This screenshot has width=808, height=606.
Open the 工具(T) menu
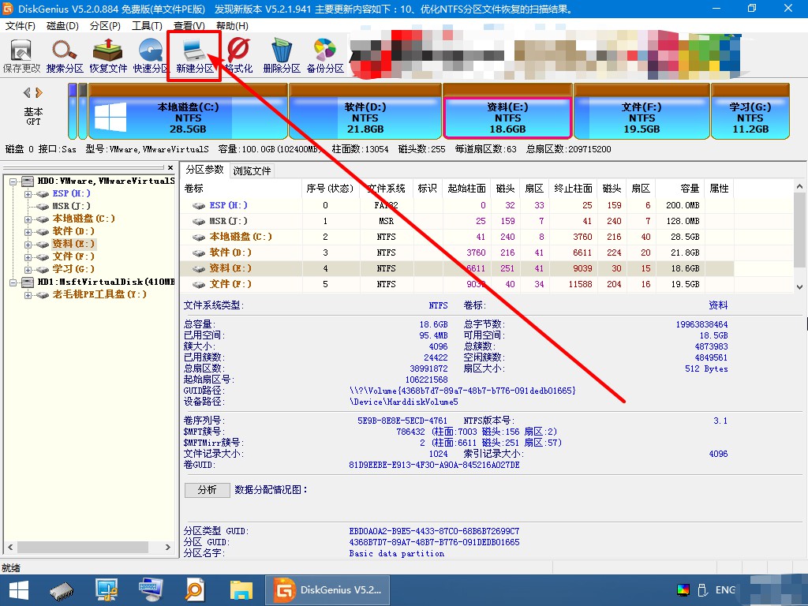click(148, 26)
